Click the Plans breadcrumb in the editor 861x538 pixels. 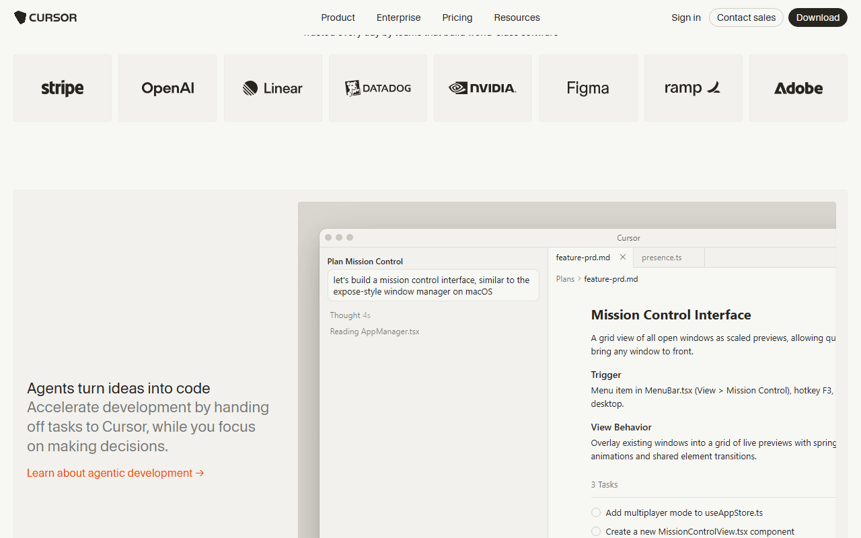pos(566,278)
